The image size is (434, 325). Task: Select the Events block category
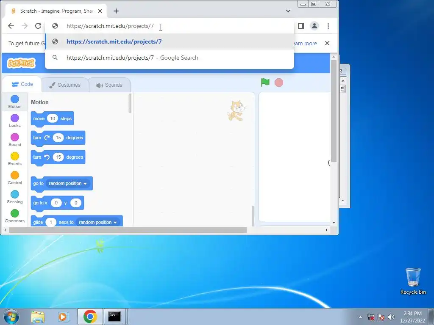click(15, 159)
